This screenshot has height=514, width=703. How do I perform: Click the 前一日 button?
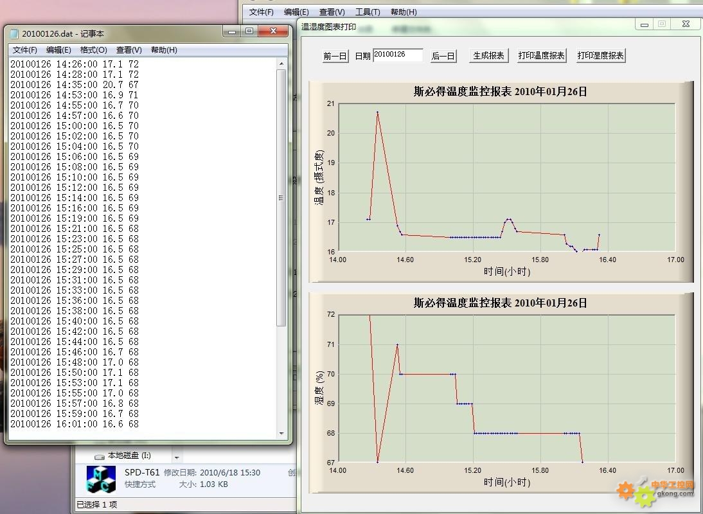(x=335, y=56)
